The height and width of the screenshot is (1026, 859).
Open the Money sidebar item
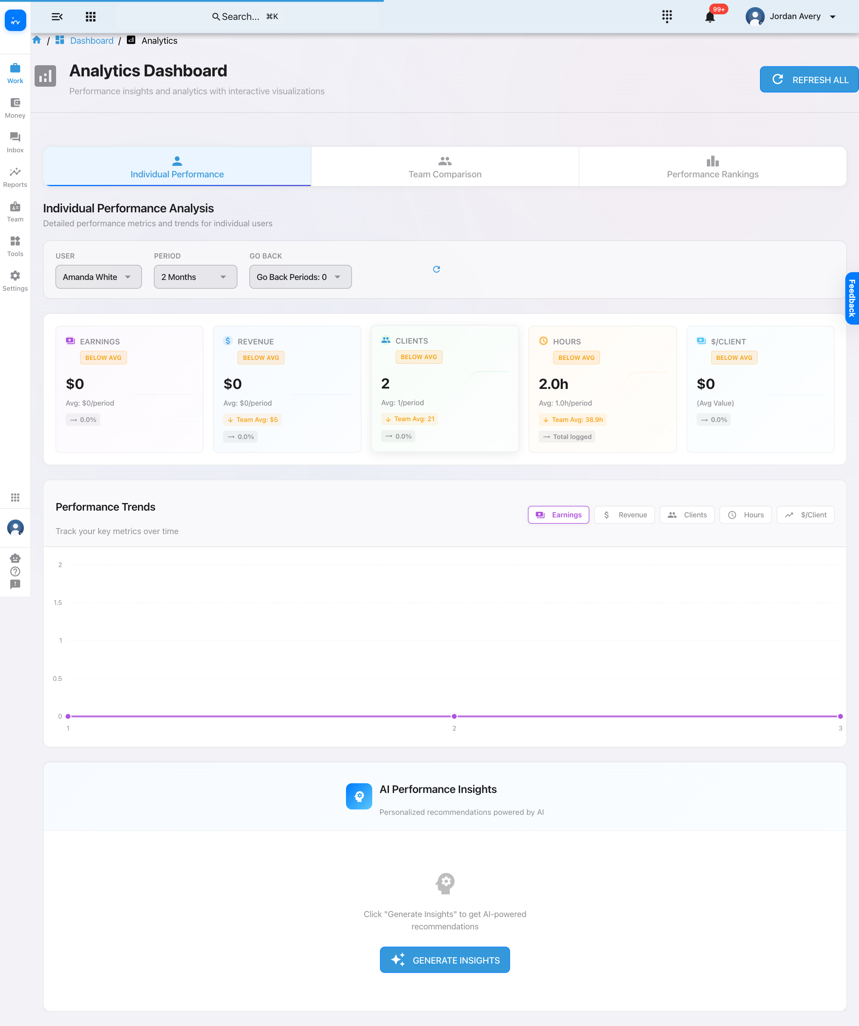point(15,108)
